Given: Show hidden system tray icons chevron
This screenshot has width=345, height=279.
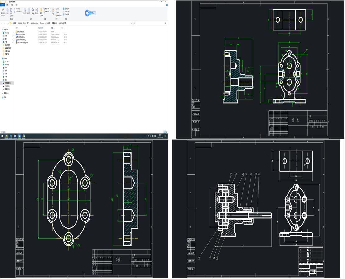Looking at the screenshot, I should 146,136.
